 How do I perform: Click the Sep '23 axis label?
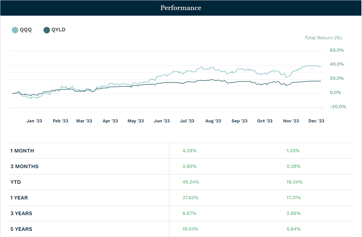pos(240,121)
